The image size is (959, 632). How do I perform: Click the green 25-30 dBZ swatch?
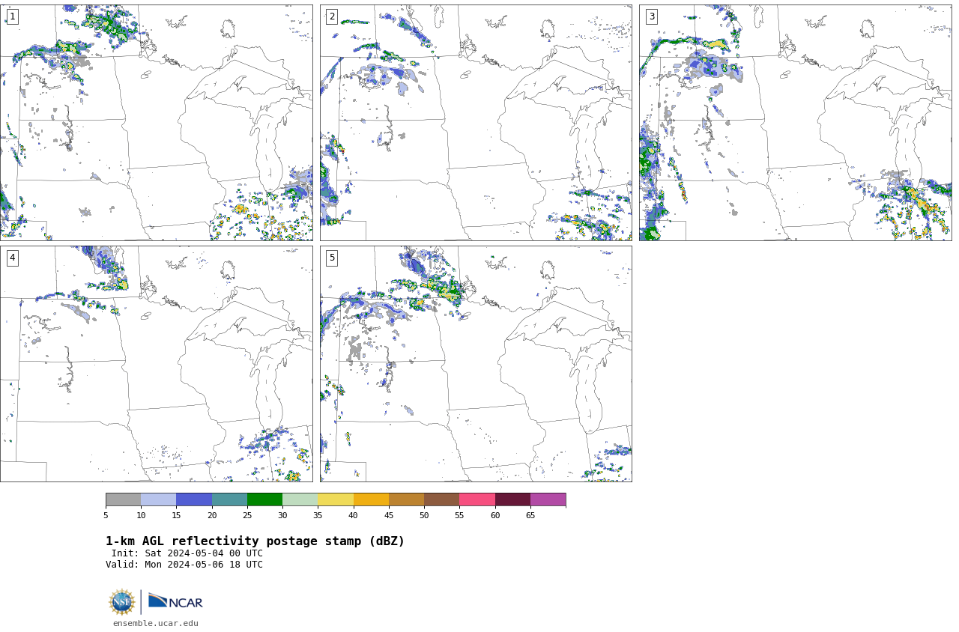pyautogui.click(x=264, y=499)
